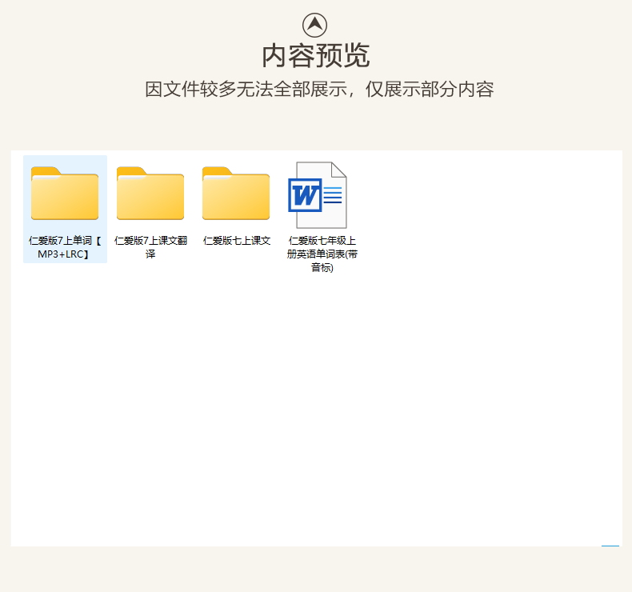Image resolution: width=632 pixels, height=592 pixels.
Task: Open the Word document 仁爱版七年级上册英语单词表 icon
Action: (x=318, y=195)
